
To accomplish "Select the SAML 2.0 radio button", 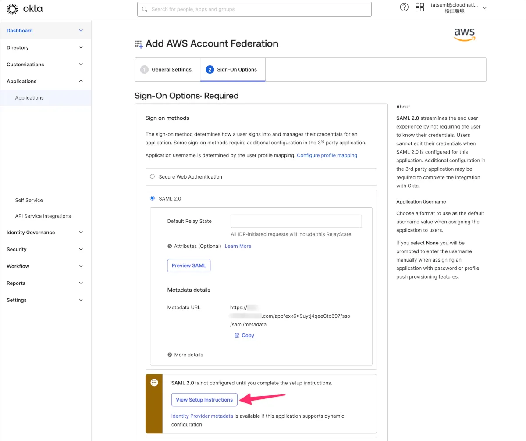I will point(153,198).
